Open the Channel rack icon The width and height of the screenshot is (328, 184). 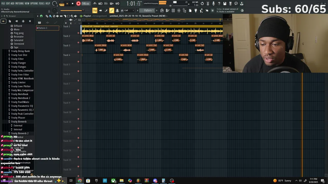coord(173,10)
